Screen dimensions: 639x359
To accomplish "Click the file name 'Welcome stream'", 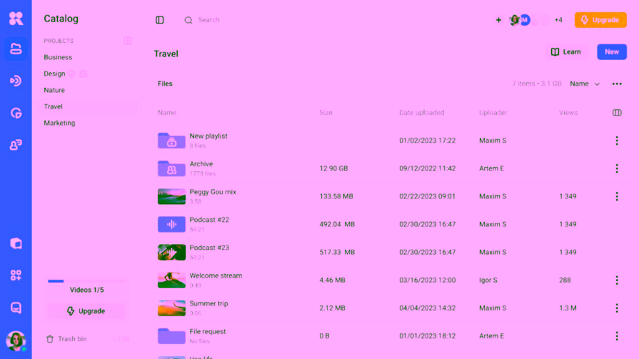I will pyautogui.click(x=215, y=275).
